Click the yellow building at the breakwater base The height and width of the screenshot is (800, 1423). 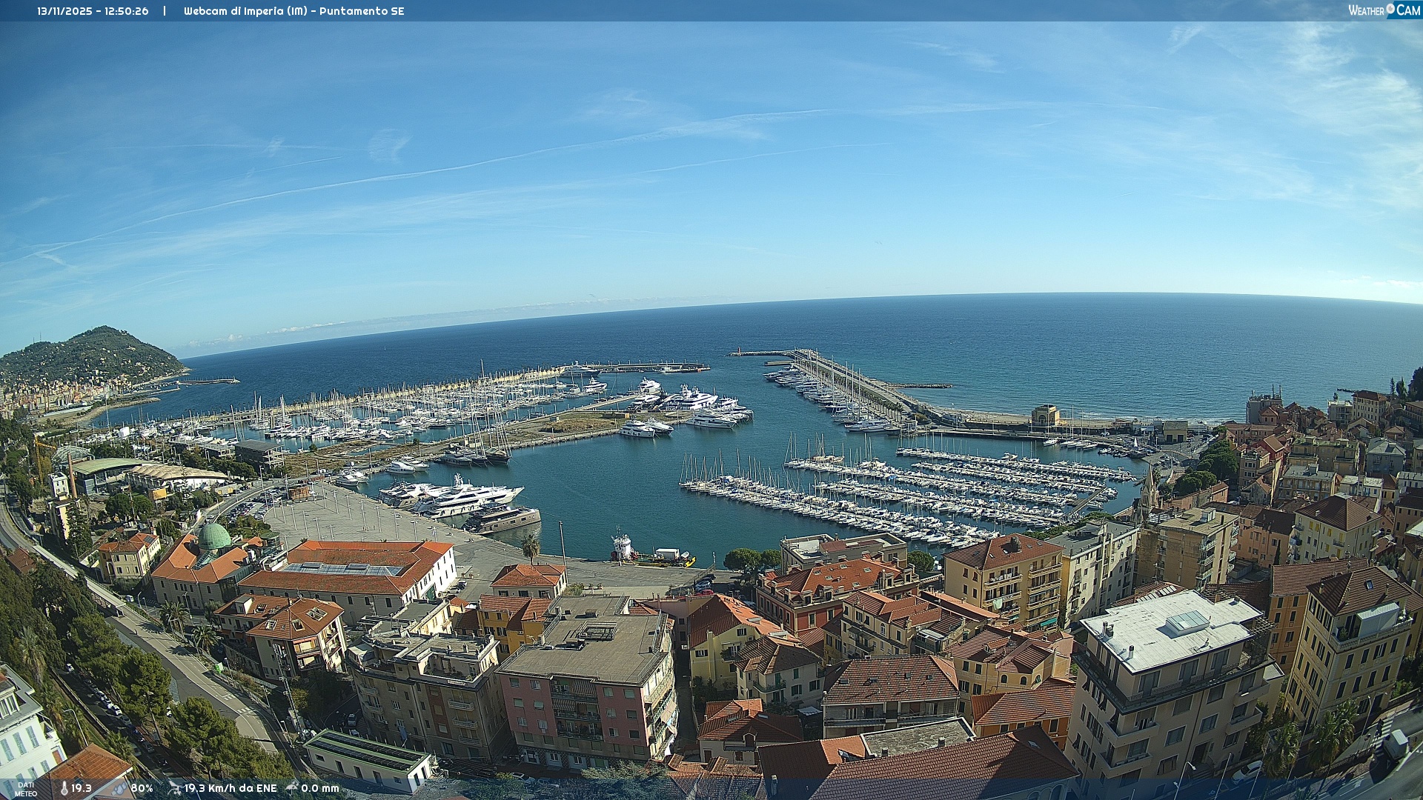pos(1045,416)
